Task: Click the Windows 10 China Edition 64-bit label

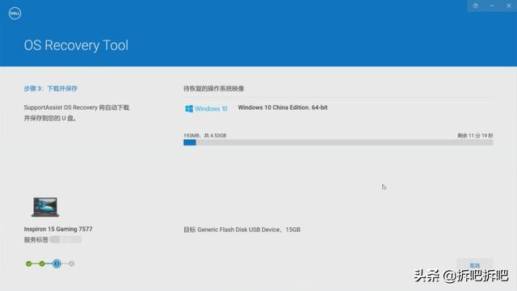Action: (283, 108)
